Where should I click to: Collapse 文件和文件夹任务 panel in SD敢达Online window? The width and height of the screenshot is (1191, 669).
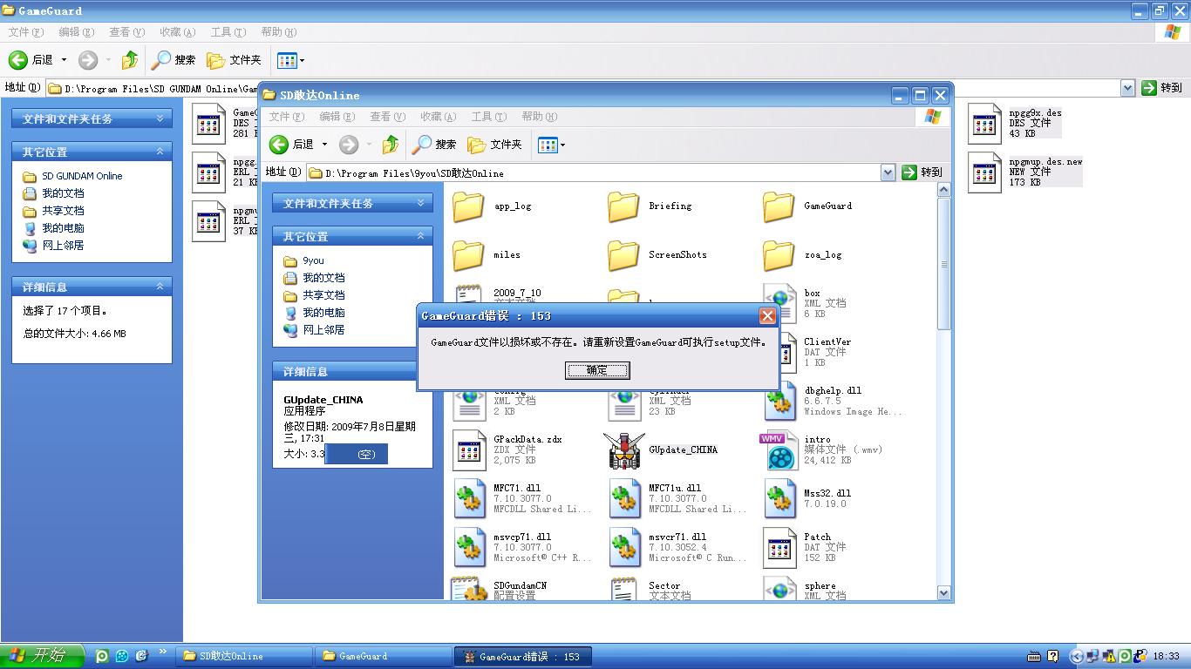(x=420, y=203)
